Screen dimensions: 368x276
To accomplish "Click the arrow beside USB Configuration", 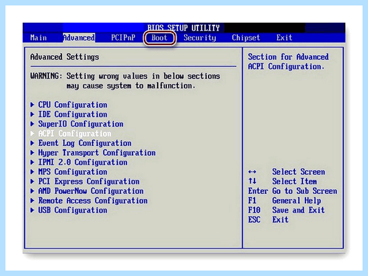I will click(x=33, y=210).
